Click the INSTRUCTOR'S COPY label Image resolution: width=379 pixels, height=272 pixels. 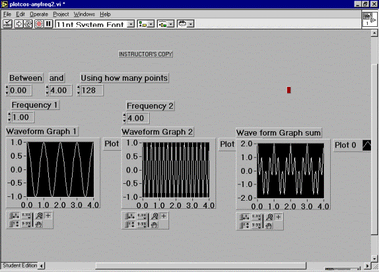coord(145,54)
